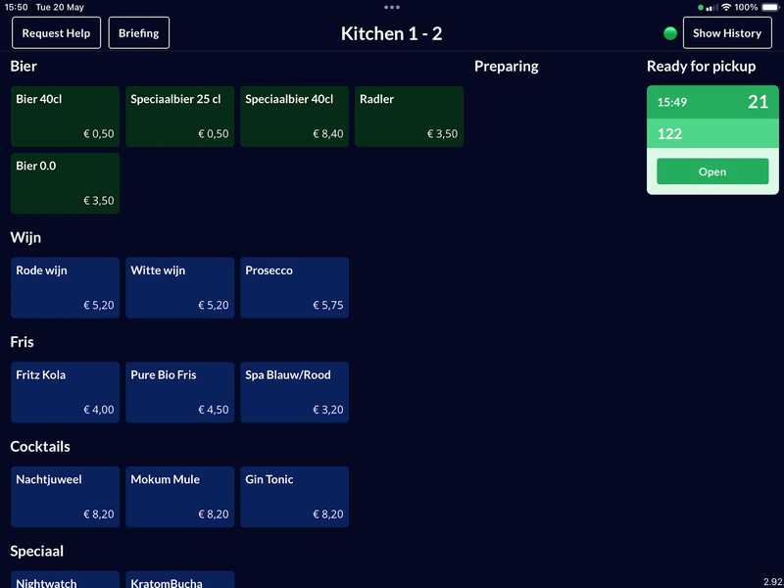Image resolution: width=784 pixels, height=588 pixels.
Task: Click the Request Help button
Action: (56, 33)
